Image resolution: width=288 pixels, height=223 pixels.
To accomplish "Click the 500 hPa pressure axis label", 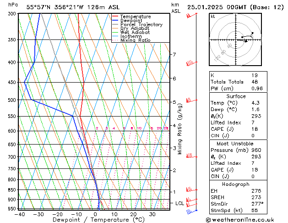I will pos(12,100).
